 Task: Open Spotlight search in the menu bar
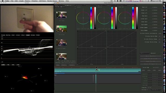[x=163, y=1]
